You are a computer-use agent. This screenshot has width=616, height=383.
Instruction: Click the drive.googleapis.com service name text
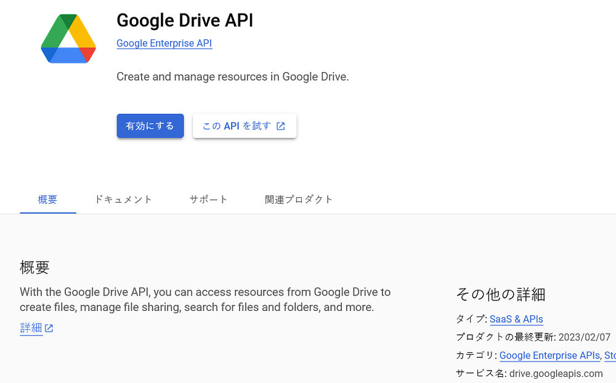pos(556,373)
